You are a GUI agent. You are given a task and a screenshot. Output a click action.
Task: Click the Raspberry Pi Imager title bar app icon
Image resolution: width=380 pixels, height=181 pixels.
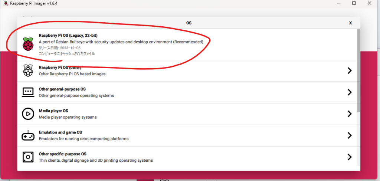6,3
